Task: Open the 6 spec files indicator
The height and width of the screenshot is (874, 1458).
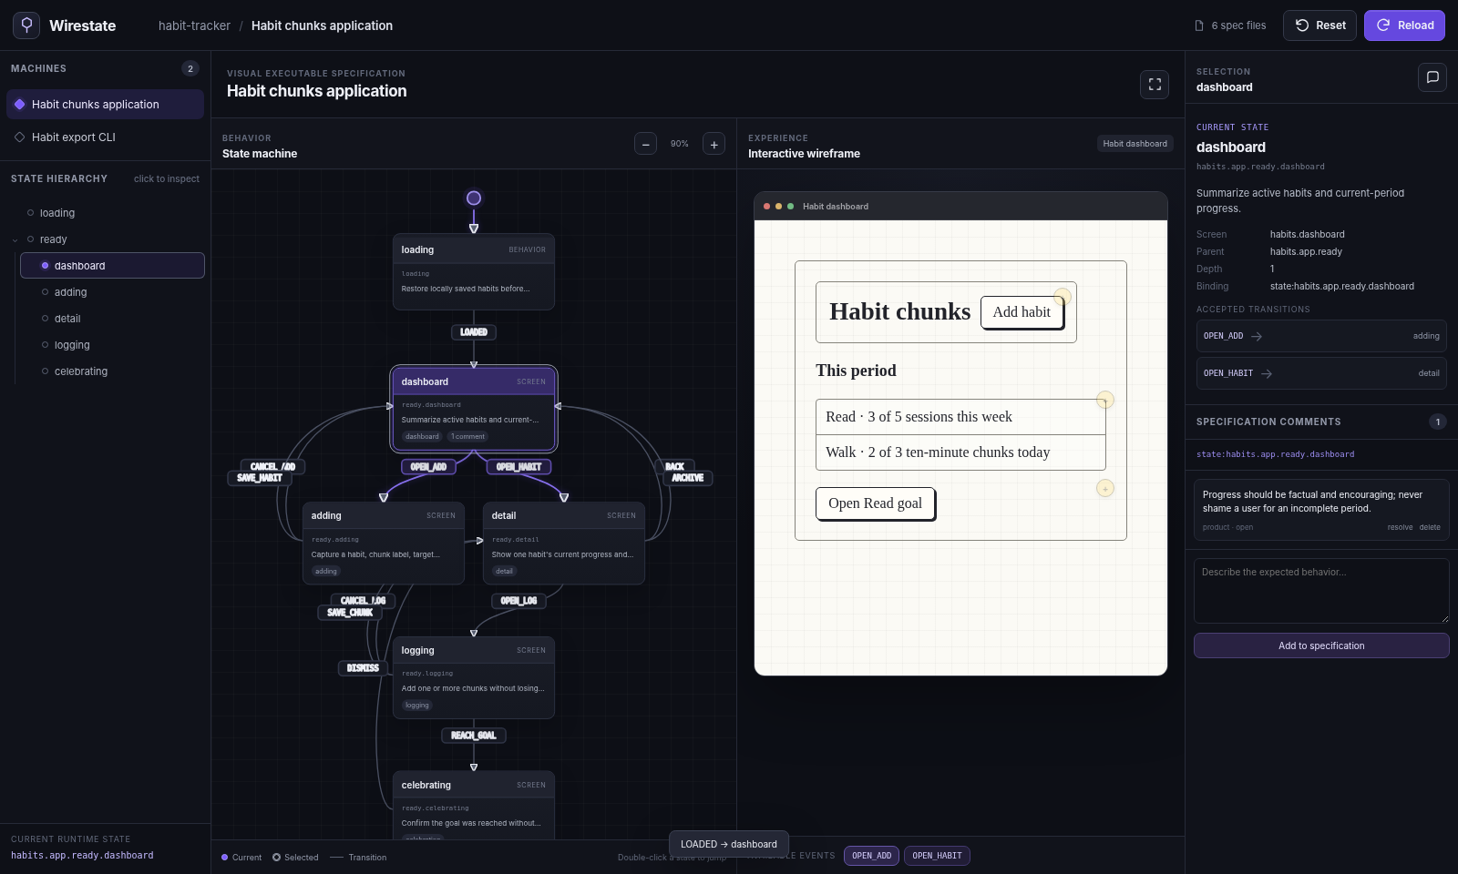Action: coord(1230,25)
